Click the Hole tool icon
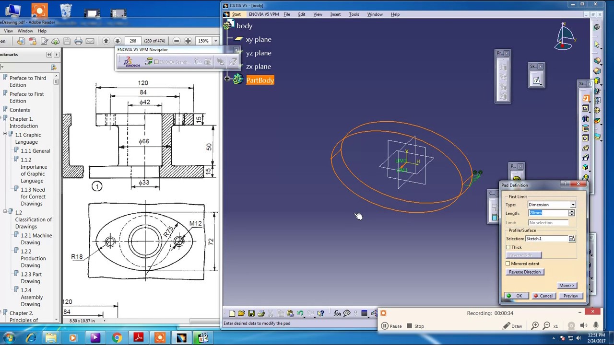This screenshot has height=345, width=614. (x=586, y=138)
